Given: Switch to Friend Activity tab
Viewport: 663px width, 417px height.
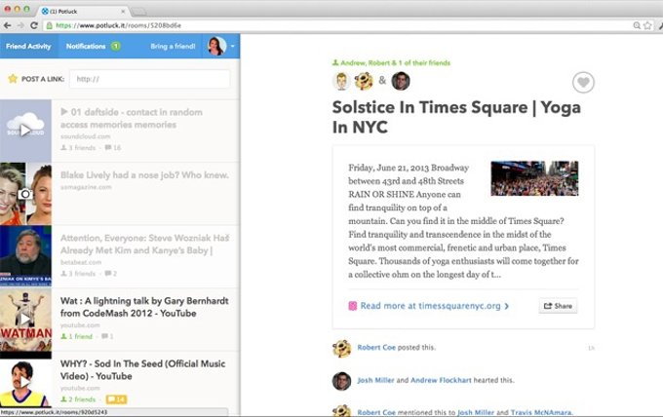Looking at the screenshot, I should [x=28, y=46].
